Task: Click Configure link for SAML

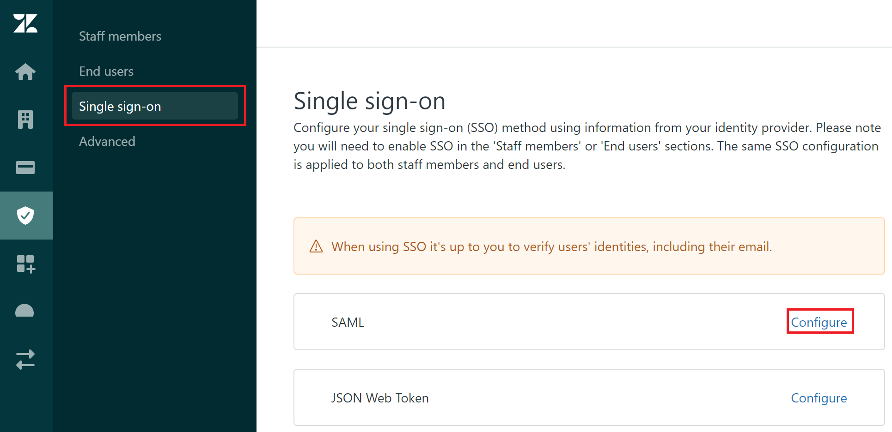Action: pyautogui.click(x=819, y=322)
